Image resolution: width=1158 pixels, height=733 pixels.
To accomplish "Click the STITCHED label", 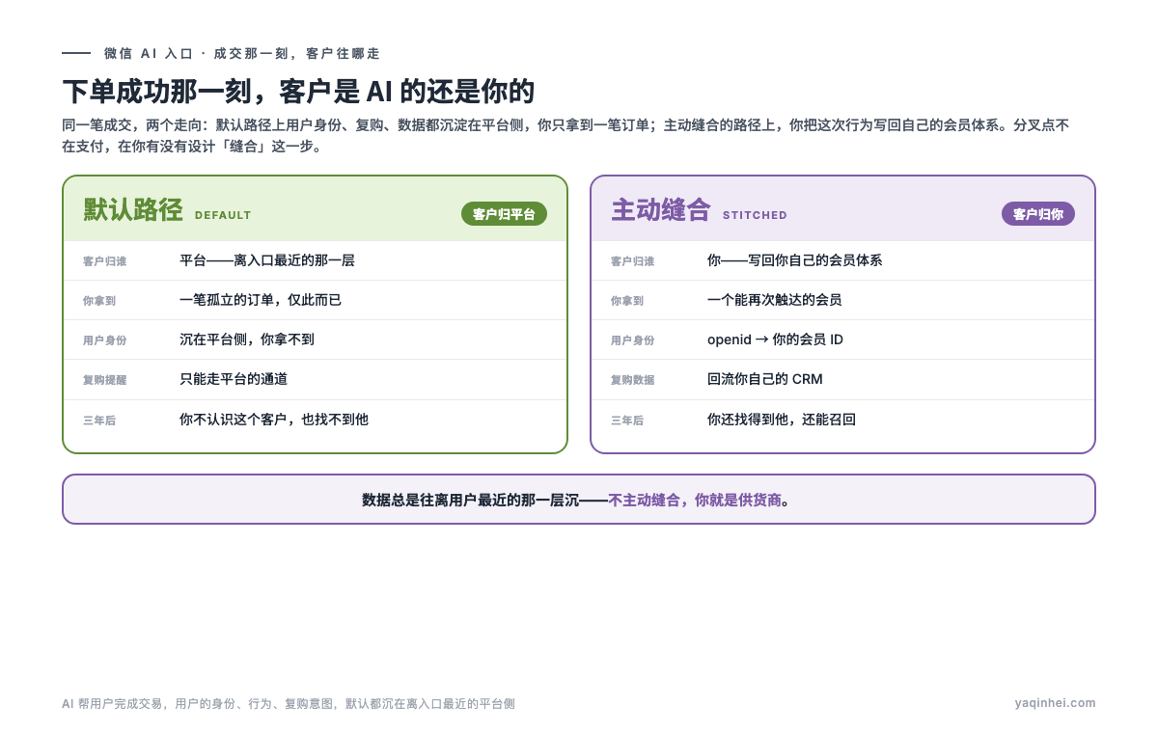I will point(755,215).
